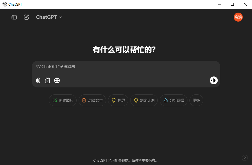Select the 制定计划 planning suggestion
Image resolution: width=252 pixels, height=165 pixels.
(x=144, y=100)
